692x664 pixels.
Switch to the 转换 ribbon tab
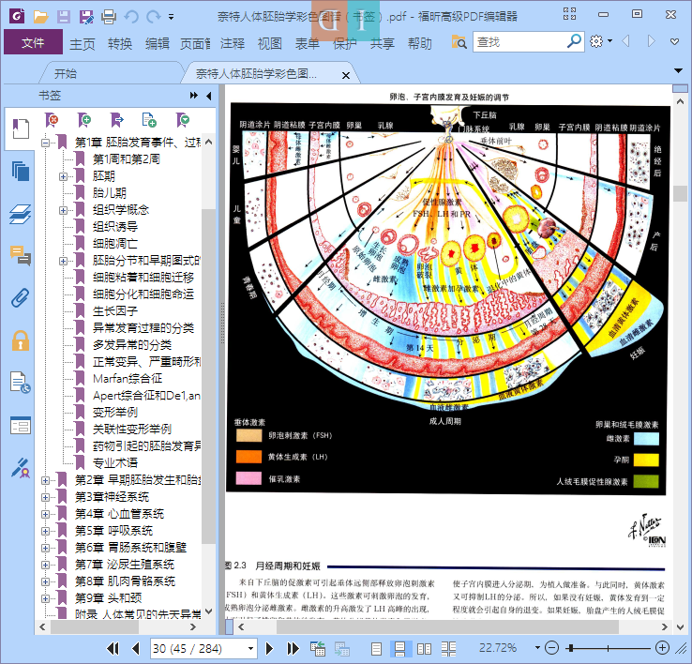point(120,44)
